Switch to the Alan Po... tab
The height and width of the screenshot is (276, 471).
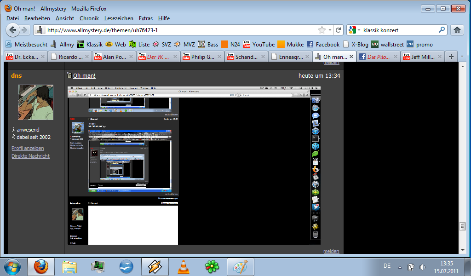(x=114, y=57)
